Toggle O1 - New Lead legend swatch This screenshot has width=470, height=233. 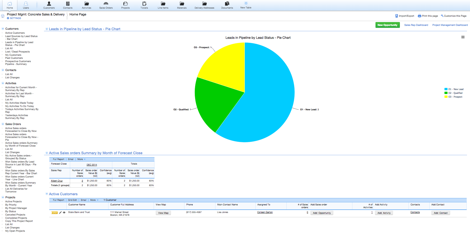pos(446,89)
